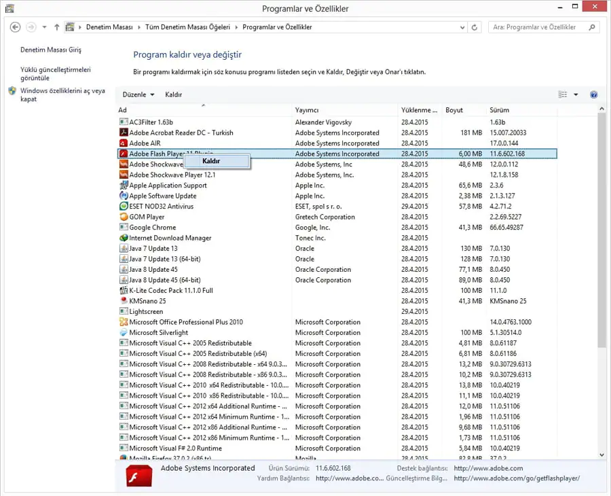This screenshot has height=496, width=611.
Task: Open help via the blue question mark icon
Action: pos(594,94)
